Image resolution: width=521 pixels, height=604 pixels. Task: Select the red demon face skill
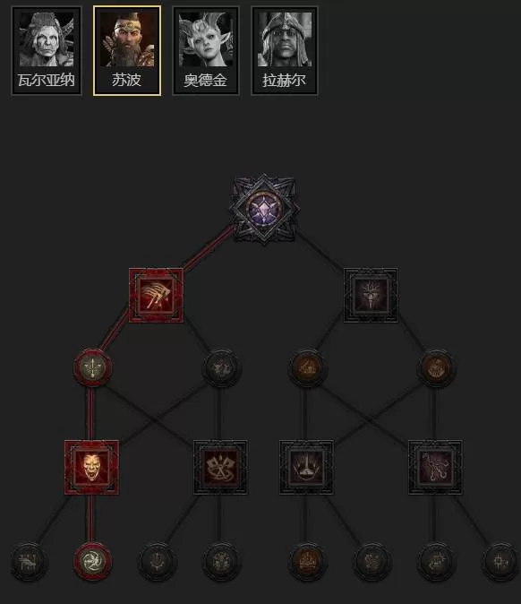click(91, 468)
